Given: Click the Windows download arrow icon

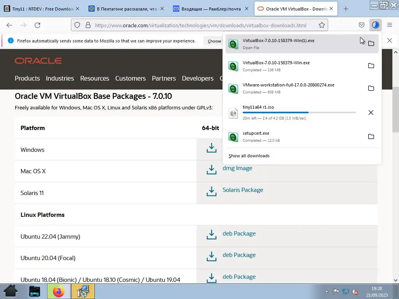Looking at the screenshot, I should tap(212, 148).
